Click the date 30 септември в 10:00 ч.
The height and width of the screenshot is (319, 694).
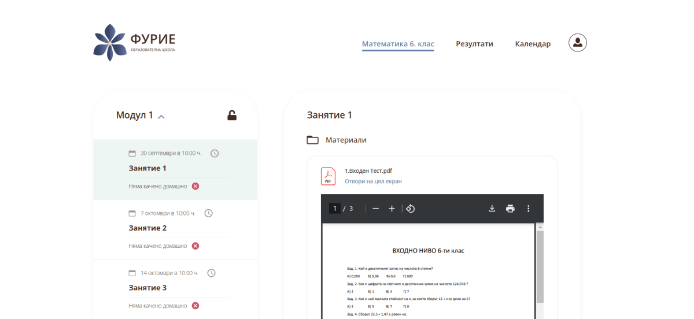(171, 153)
